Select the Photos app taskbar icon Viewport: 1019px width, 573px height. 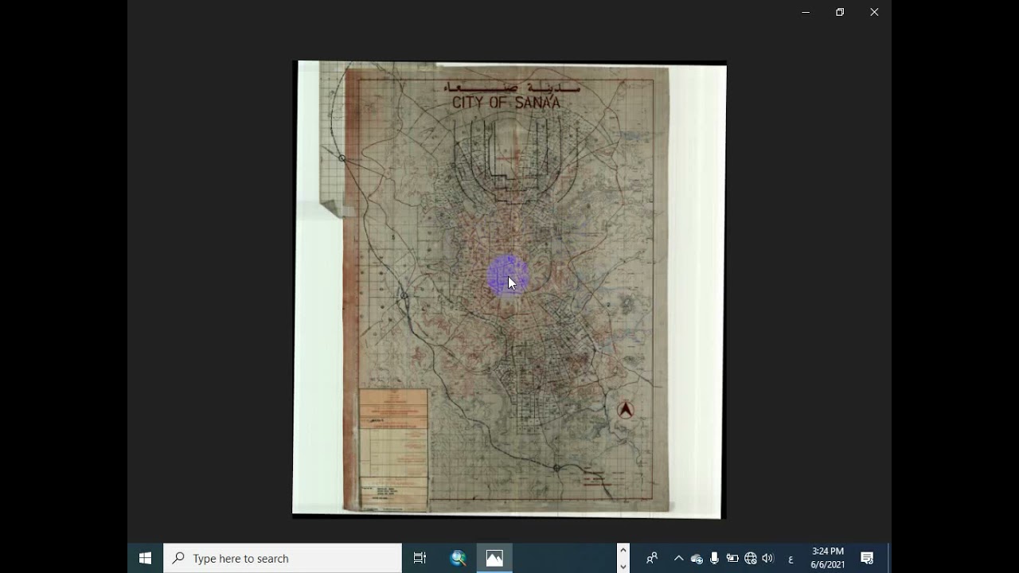click(494, 558)
